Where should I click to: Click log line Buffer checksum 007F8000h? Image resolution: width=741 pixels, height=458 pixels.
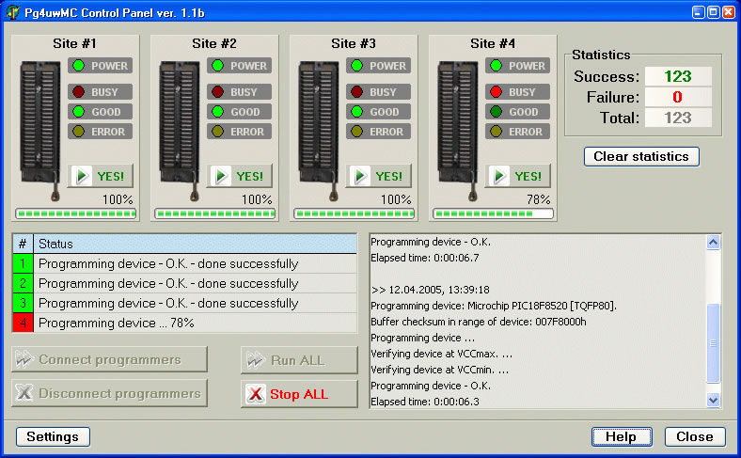(479, 322)
